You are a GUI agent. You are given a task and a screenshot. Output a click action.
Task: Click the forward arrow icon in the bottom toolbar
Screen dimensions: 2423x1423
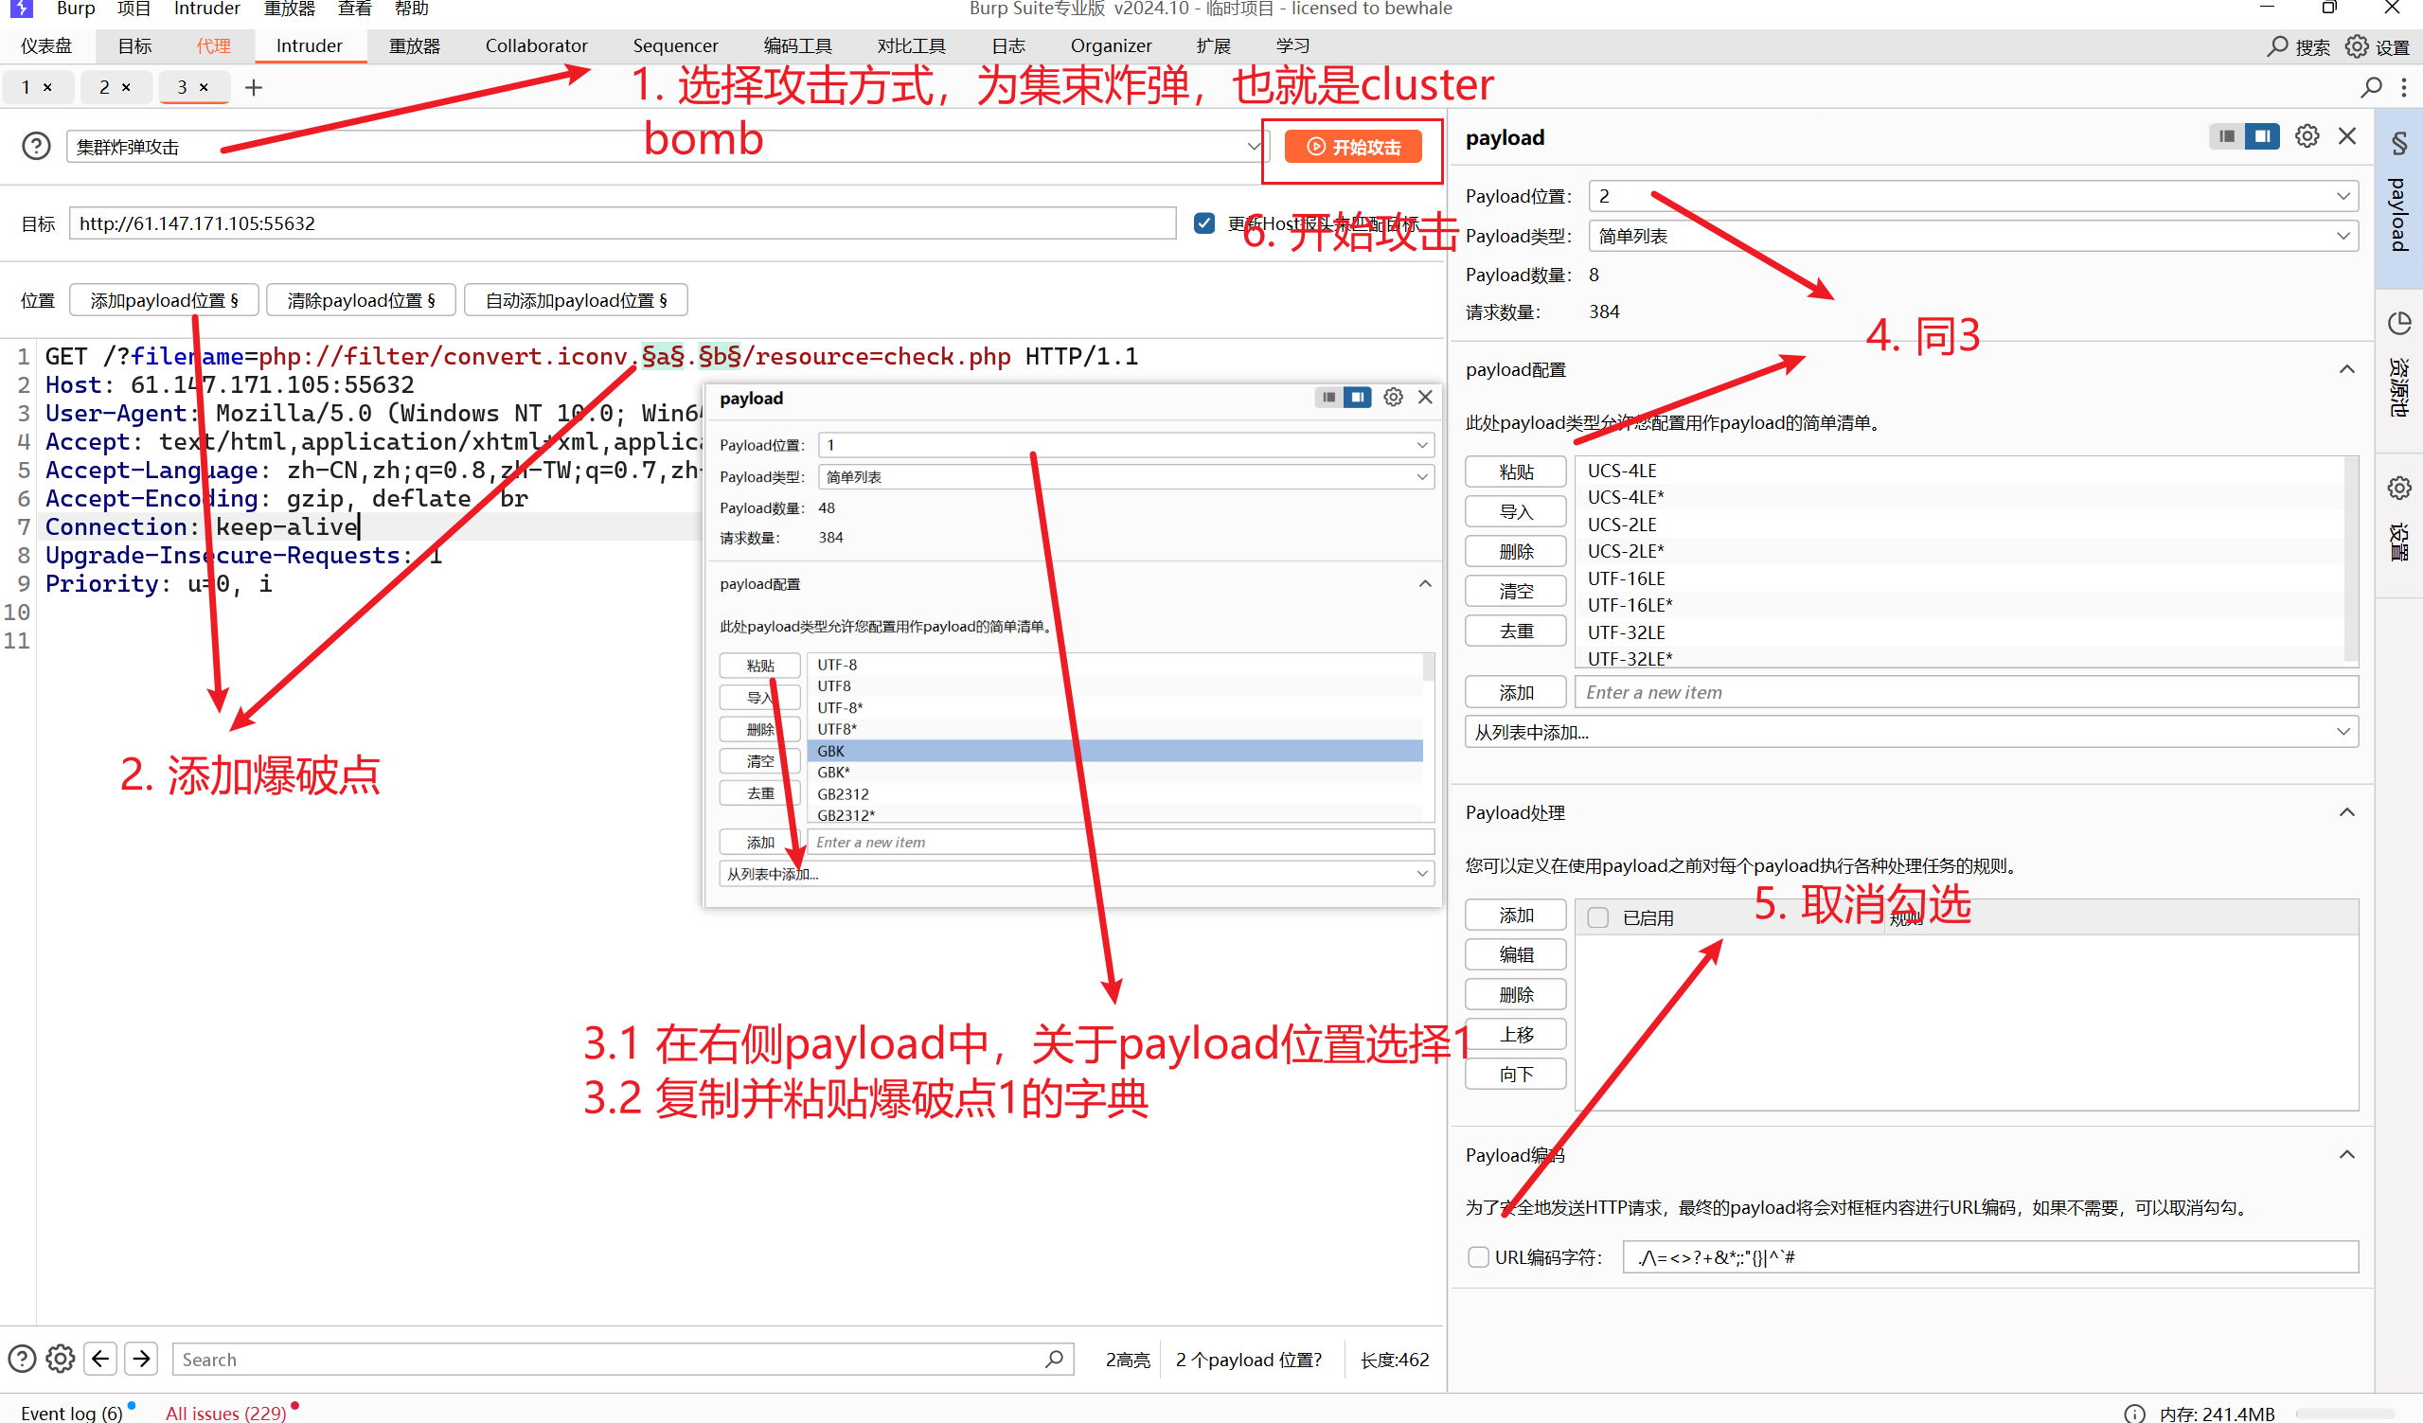[140, 1359]
